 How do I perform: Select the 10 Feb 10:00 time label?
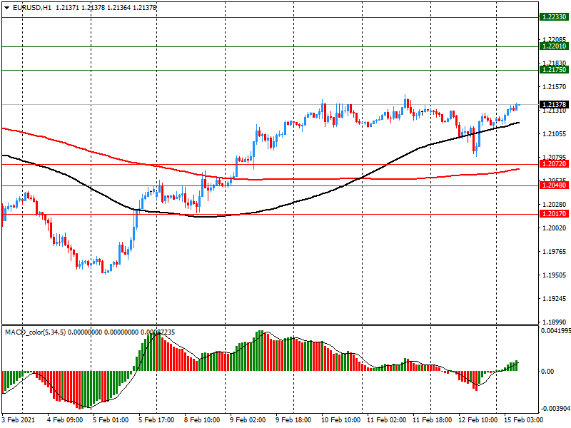339,420
